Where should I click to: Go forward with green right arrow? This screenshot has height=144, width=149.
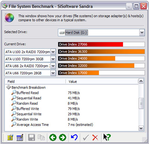point(63,137)
